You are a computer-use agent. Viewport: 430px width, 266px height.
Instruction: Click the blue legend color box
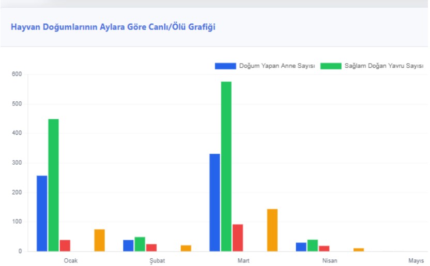pos(225,66)
